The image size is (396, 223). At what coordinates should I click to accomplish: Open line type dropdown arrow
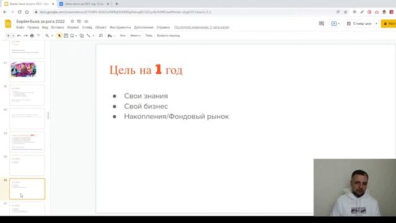pos(93,36)
